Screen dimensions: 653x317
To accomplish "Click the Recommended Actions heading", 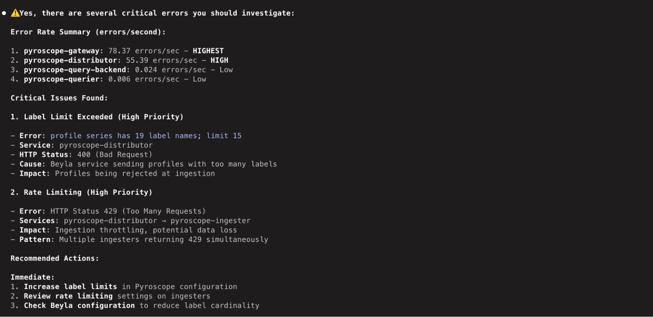I will pos(55,258).
